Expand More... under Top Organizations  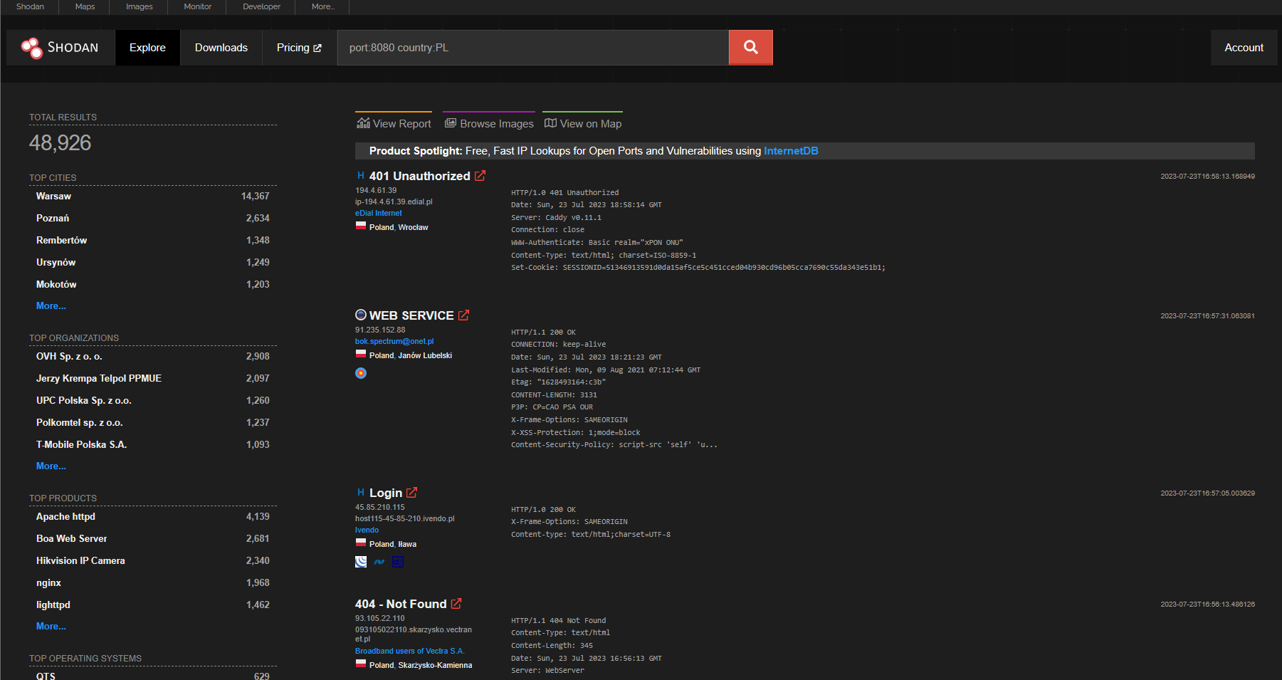51,466
